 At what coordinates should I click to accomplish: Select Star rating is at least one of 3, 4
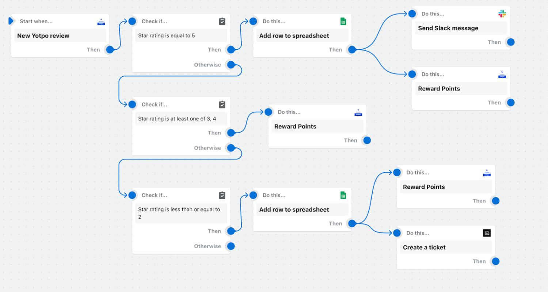click(177, 119)
